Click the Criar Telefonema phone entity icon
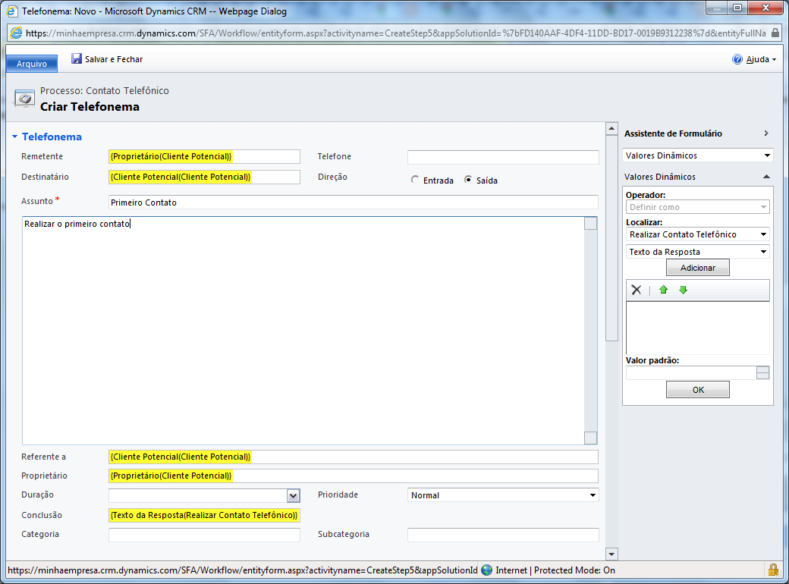This screenshot has width=789, height=584. click(x=25, y=99)
